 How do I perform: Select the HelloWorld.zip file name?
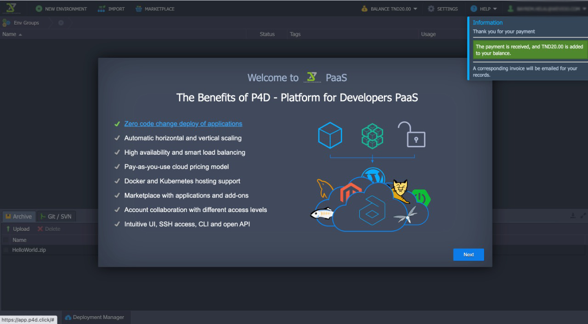pos(29,250)
